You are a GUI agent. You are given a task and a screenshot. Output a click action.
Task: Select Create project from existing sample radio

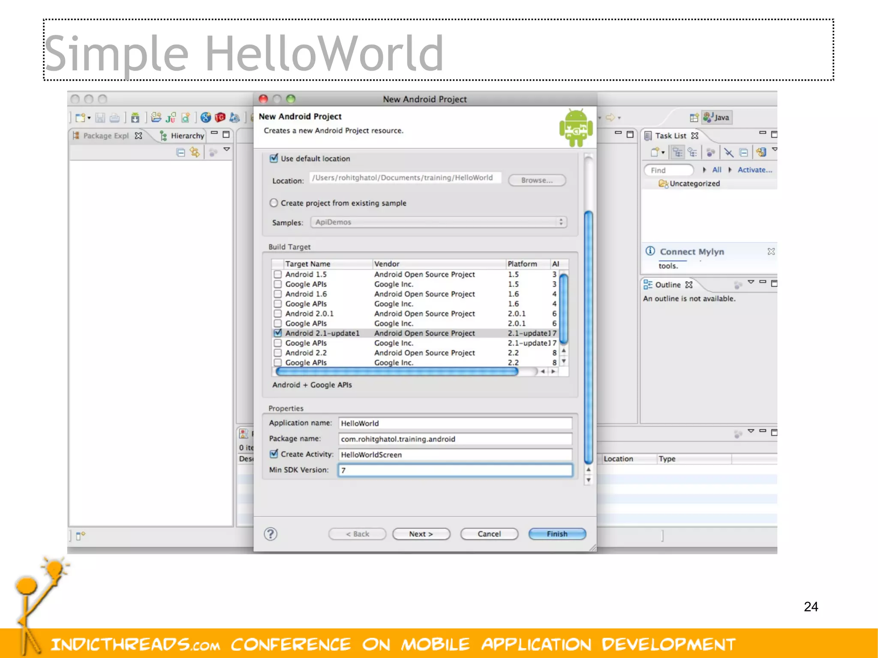274,203
